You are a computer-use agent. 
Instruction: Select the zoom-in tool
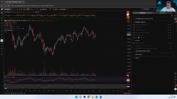click(2, 37)
